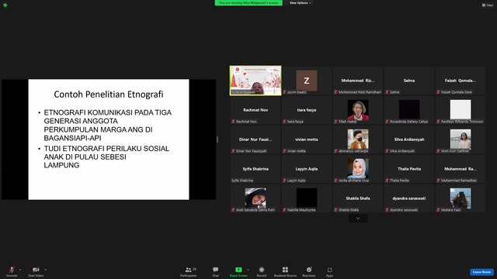Start recording with the Record icon

tap(262, 270)
